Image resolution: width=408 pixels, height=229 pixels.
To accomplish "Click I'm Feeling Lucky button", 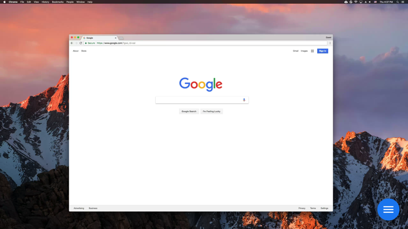I will point(212,111).
